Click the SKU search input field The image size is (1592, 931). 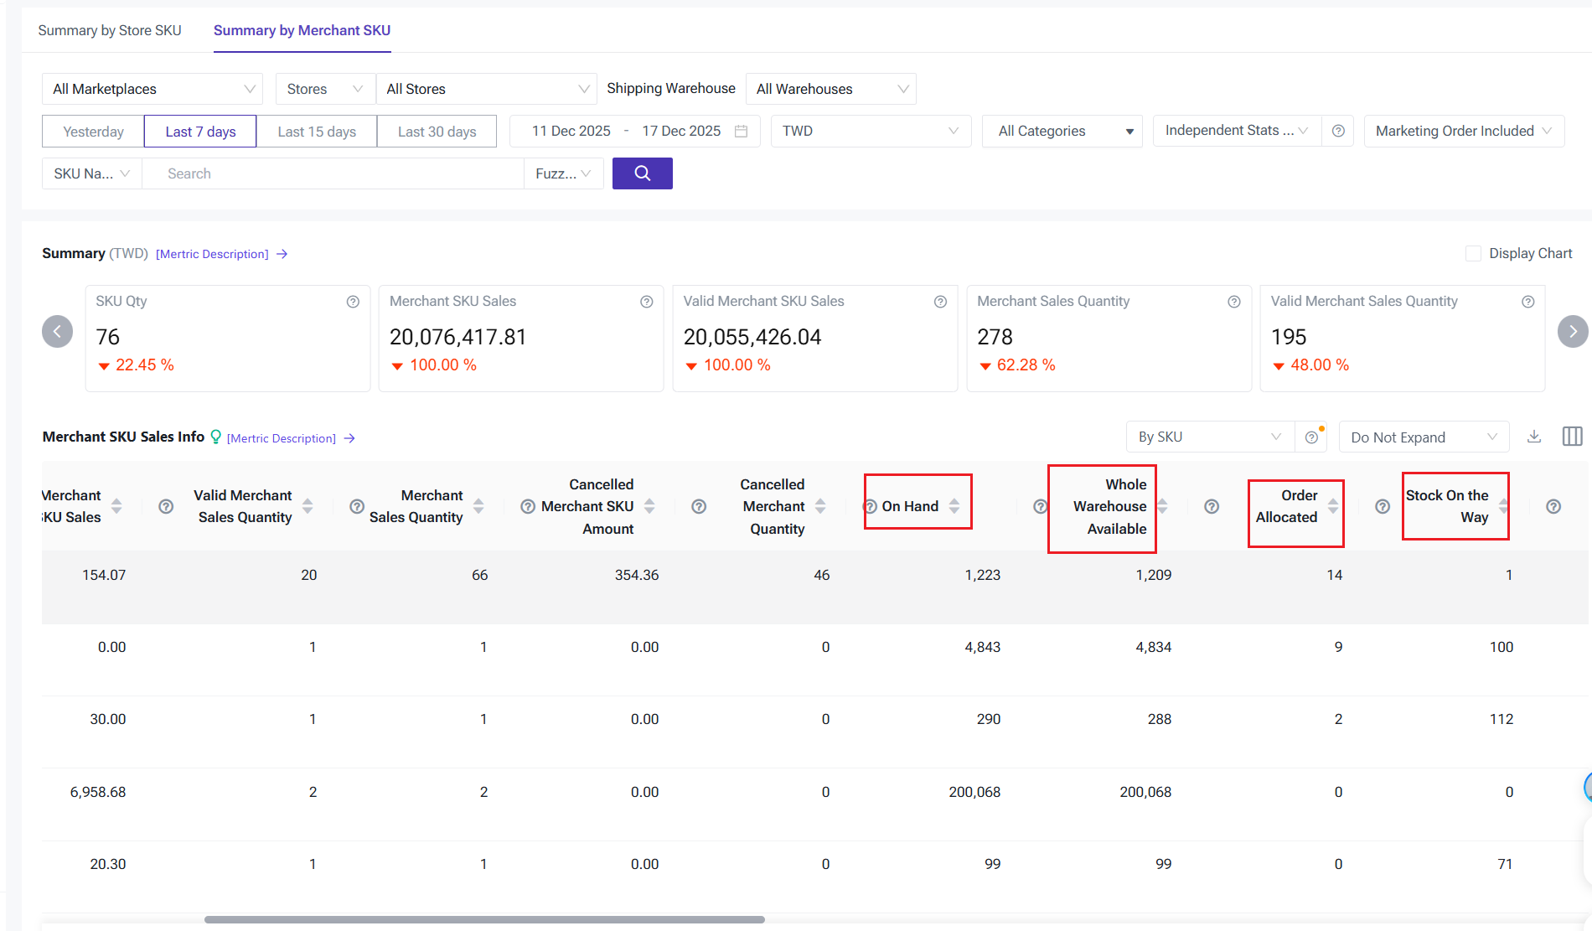333,173
